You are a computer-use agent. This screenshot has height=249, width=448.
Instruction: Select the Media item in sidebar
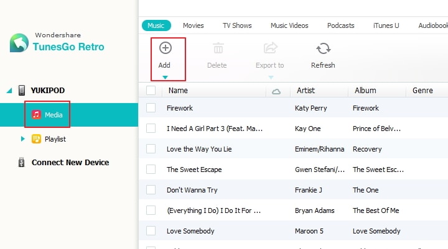[x=69, y=115]
